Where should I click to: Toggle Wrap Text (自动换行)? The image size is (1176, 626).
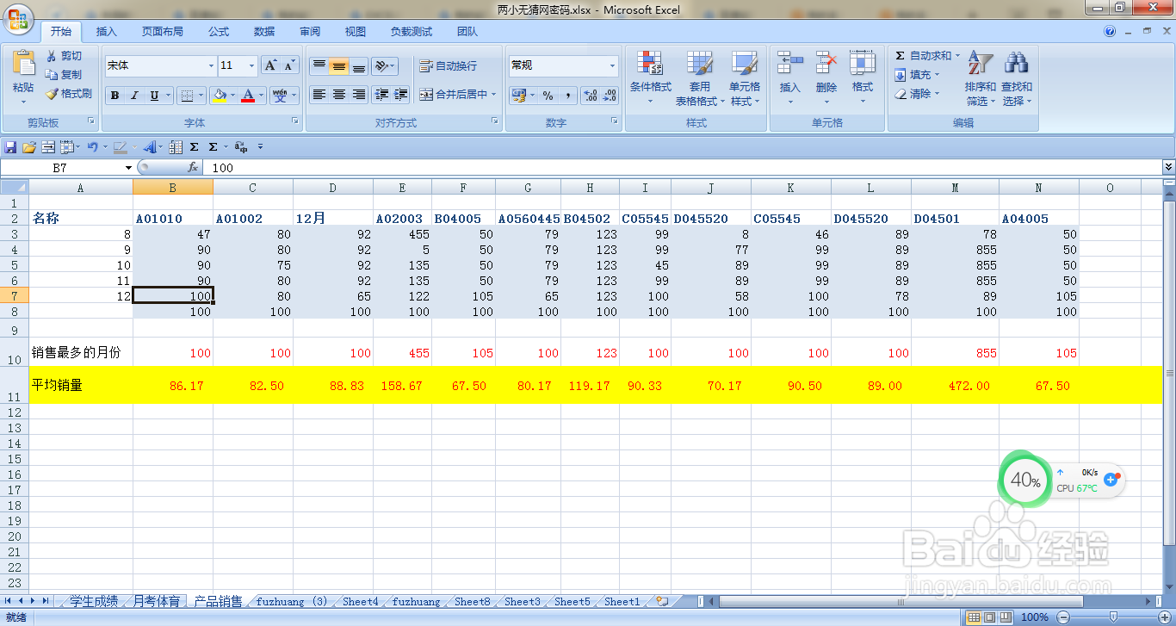tap(448, 65)
